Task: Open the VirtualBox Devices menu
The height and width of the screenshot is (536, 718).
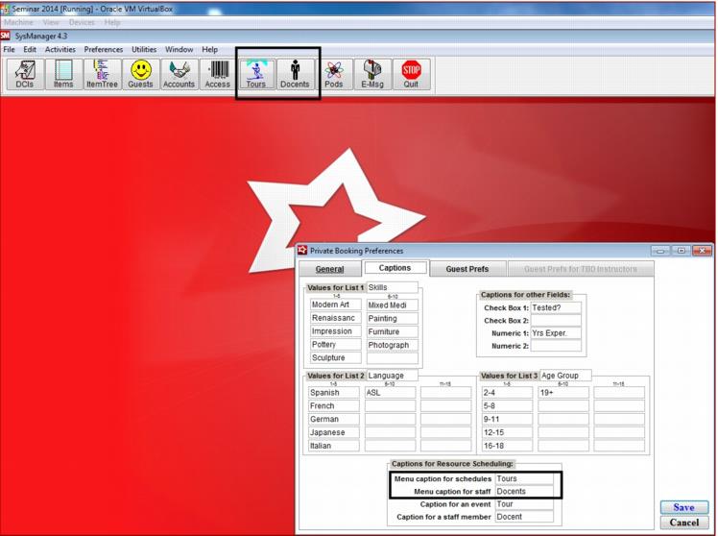Action: click(x=82, y=21)
